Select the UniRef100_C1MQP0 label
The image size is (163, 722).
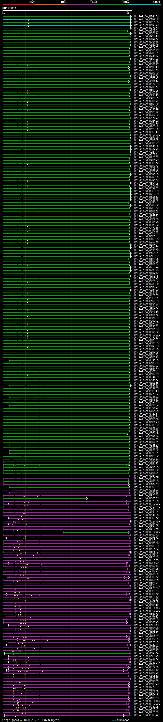click(146, 470)
